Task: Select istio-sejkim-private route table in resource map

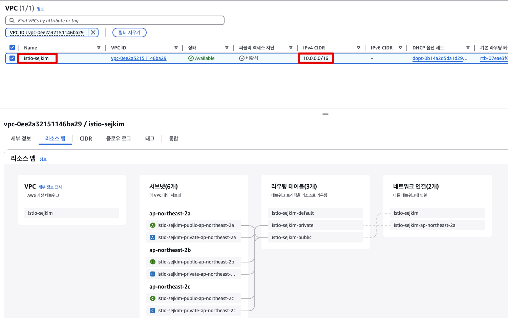Action: [x=292, y=225]
